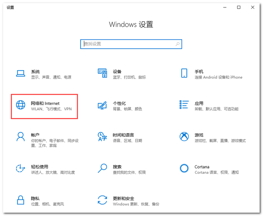This screenshot has width=263, height=216.
Task: Open the 游戏 Xbox icon
Action: [184, 136]
